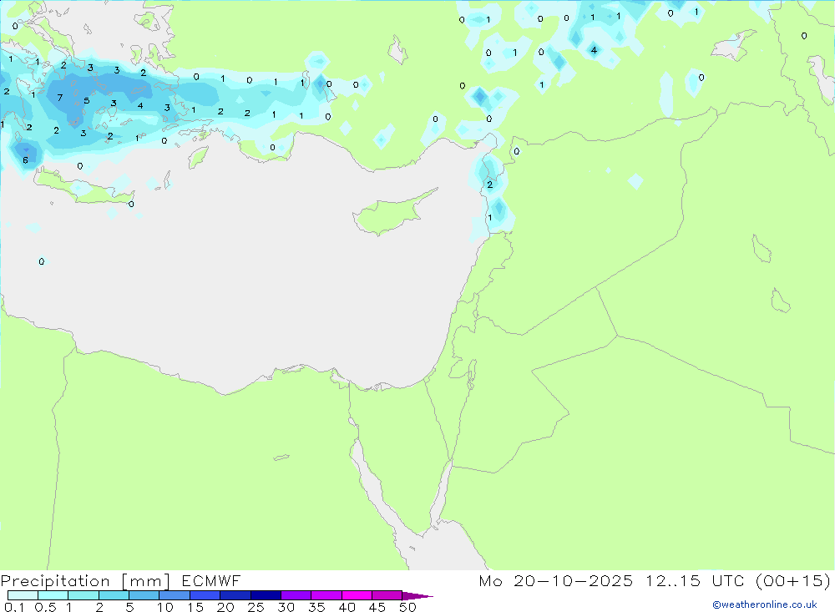835x612 pixels.
Task: Select the 35–40 mm violet legend swatch
Action: pos(326,595)
